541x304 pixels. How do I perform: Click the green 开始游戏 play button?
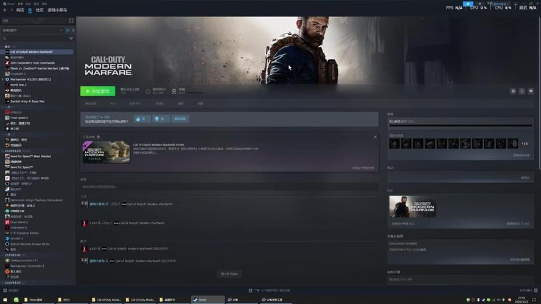97,91
